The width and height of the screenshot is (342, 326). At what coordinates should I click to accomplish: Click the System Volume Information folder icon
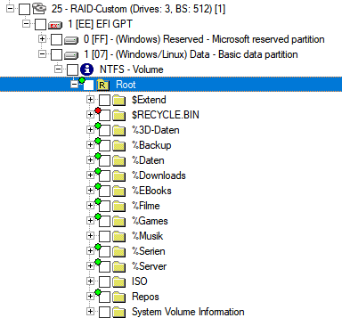click(119, 312)
